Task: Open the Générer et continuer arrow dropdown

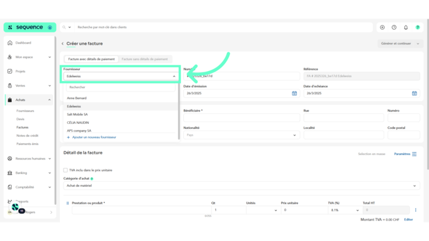Action: (x=418, y=44)
